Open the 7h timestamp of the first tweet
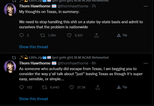The image size is (154, 106). tap(94, 6)
